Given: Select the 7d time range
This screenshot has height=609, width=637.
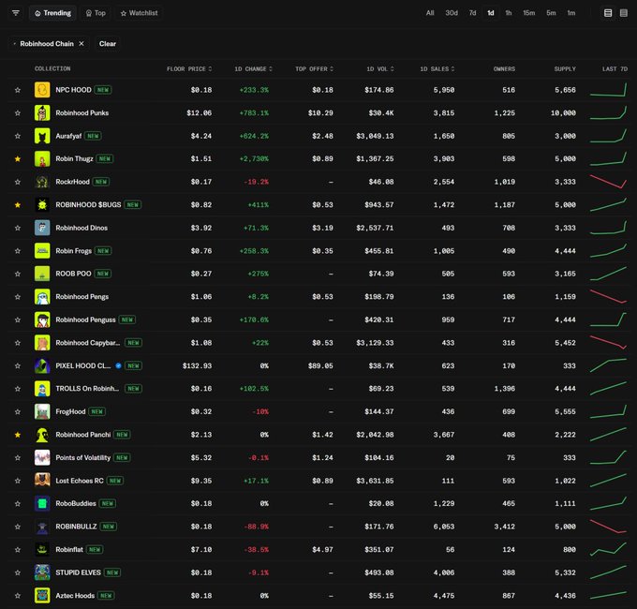Looking at the screenshot, I should 472,13.
